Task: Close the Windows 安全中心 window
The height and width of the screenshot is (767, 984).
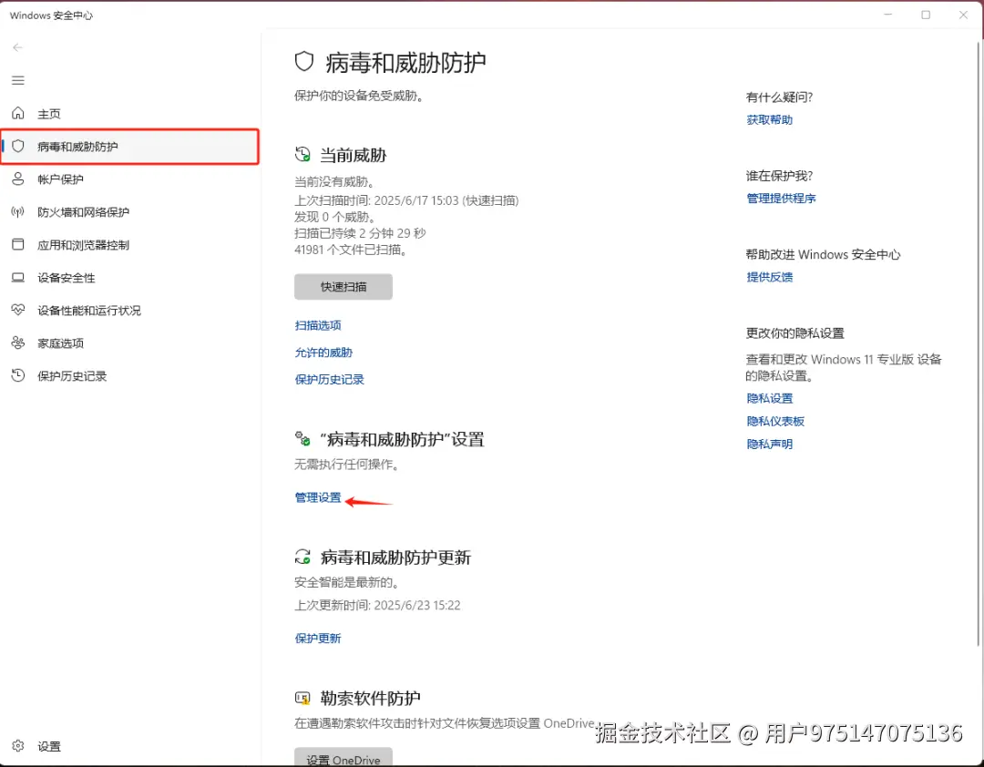Action: click(963, 15)
